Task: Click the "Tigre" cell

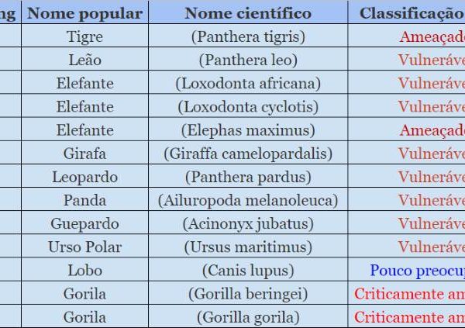Action: 85,36
